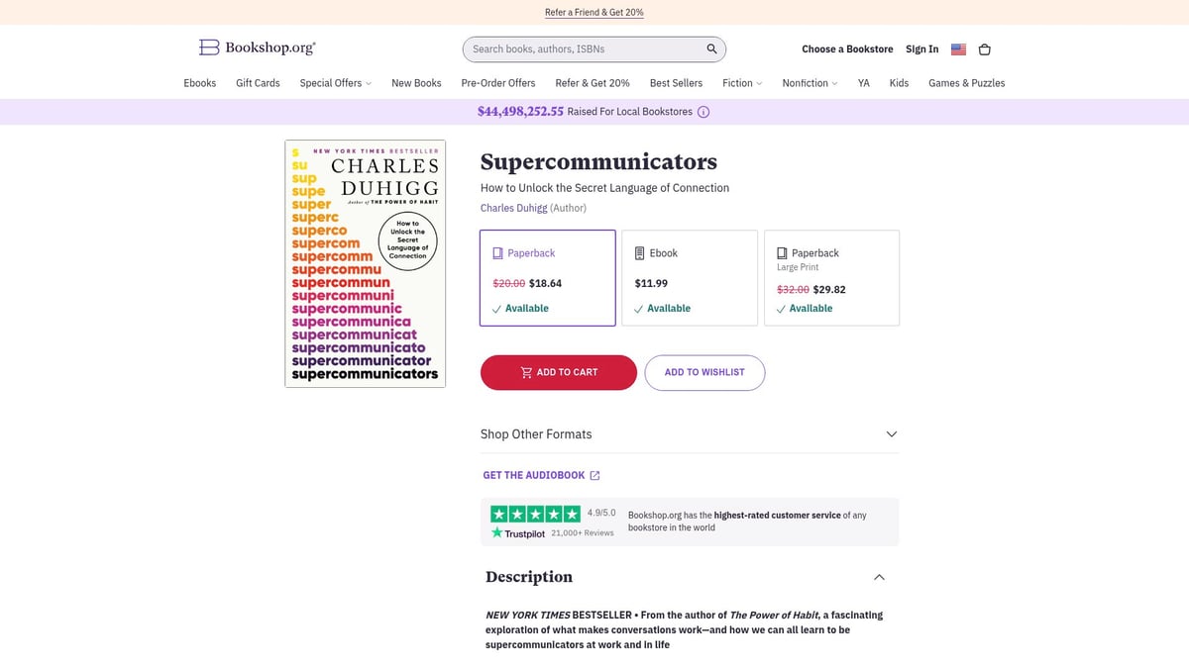Open the shopping cart bag icon
This screenshot has width=1189, height=668.
click(984, 48)
